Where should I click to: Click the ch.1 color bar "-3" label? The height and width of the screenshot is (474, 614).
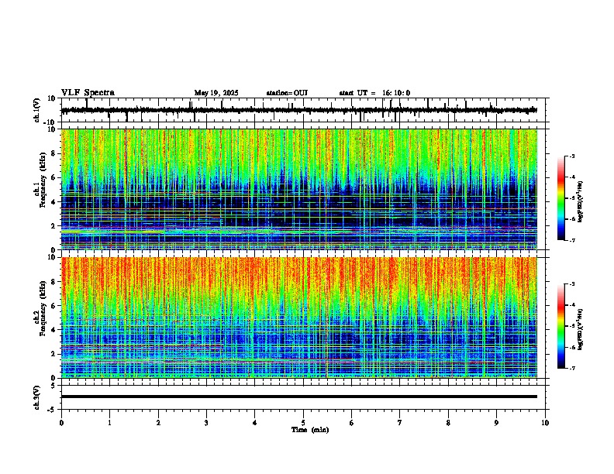[571, 156]
